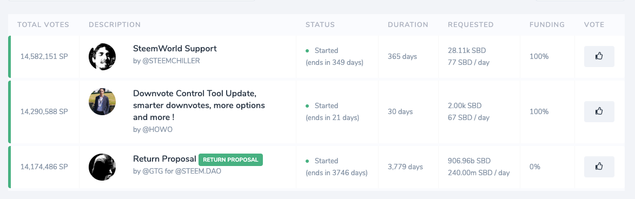
Task: Open the Downvote Control Tool Update proposal
Action: [199, 105]
